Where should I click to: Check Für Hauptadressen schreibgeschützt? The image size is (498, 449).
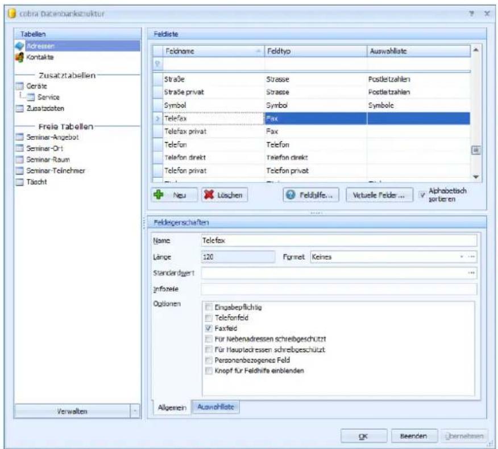(208, 350)
